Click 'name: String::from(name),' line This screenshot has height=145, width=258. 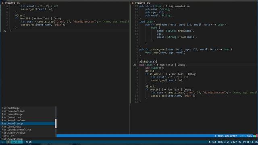click(175, 31)
